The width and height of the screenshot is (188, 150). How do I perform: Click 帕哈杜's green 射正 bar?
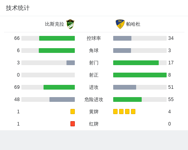140,75
